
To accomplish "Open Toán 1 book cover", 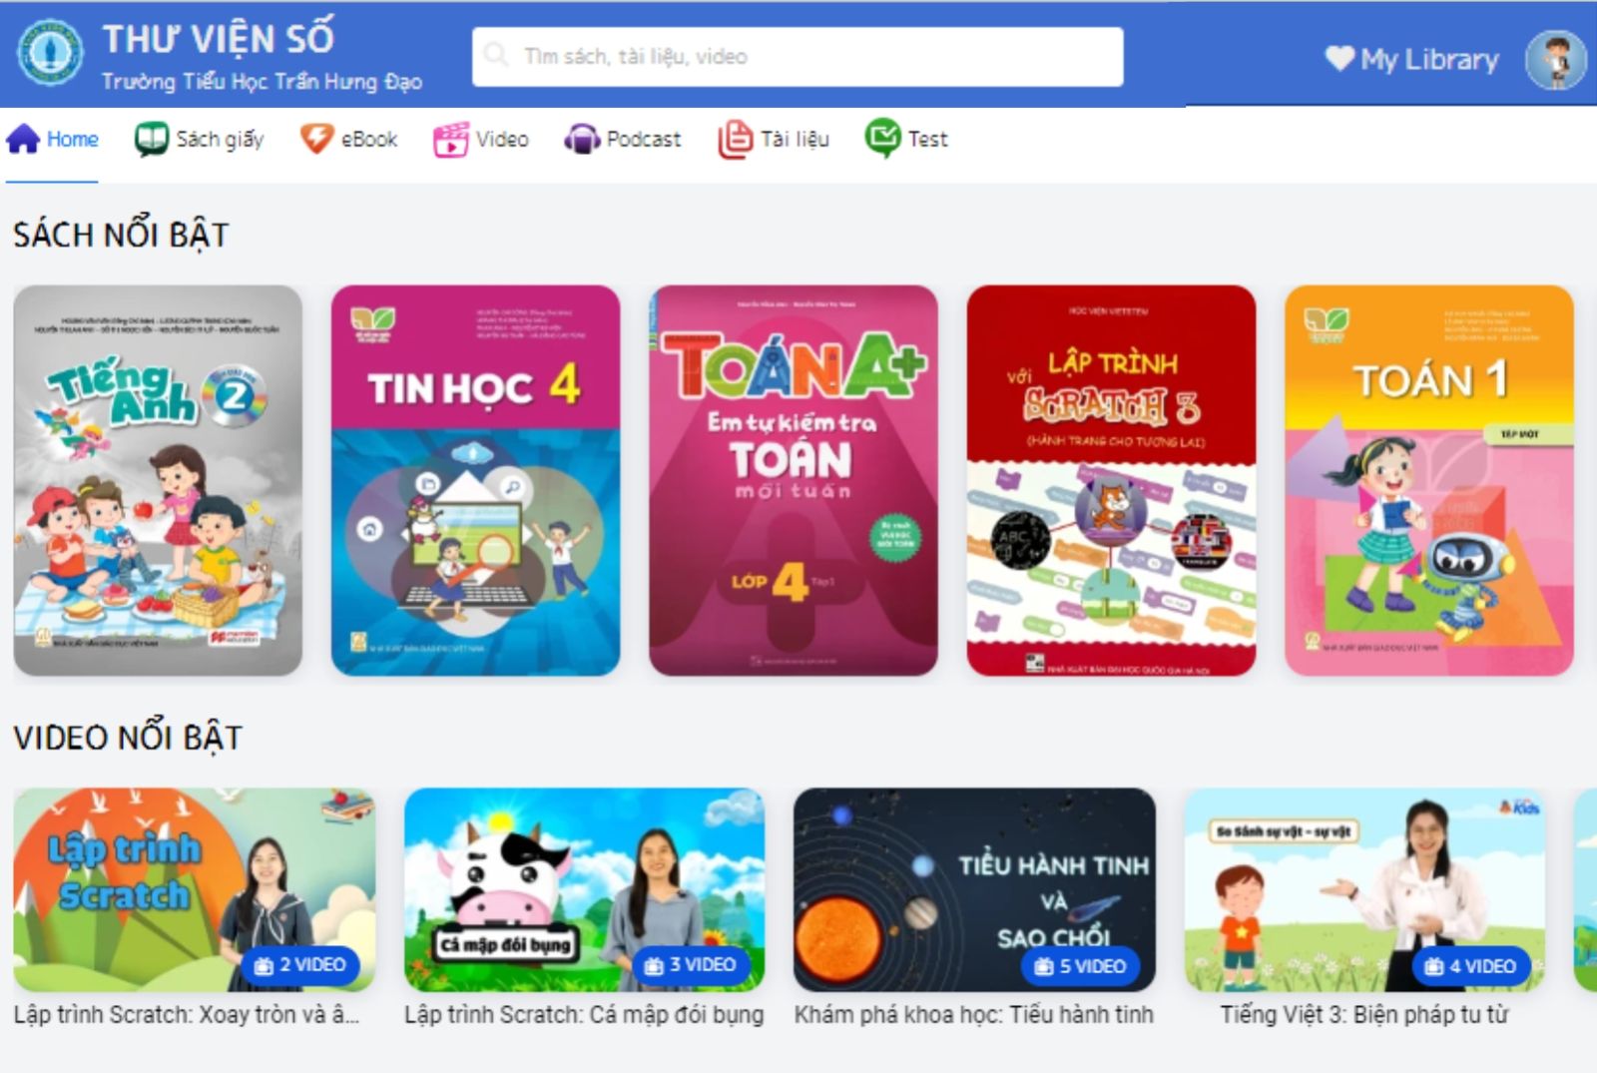I will 1429,480.
